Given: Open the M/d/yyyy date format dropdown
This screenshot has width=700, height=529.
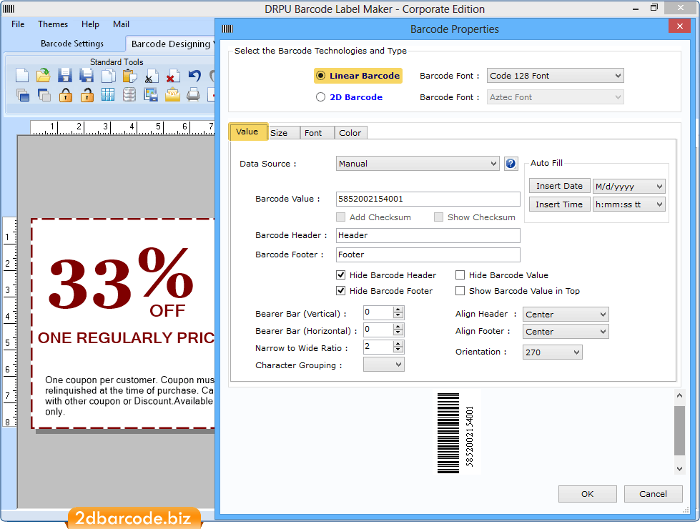Looking at the screenshot, I should [628, 186].
